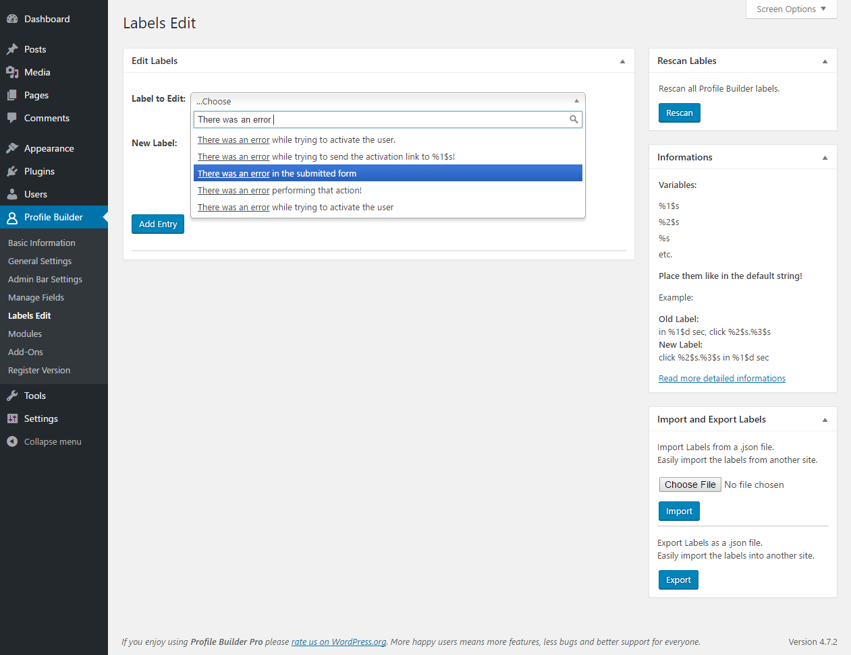Collapse the Import and Export Labels panel
Viewport: 851px width, 655px height.
825,420
